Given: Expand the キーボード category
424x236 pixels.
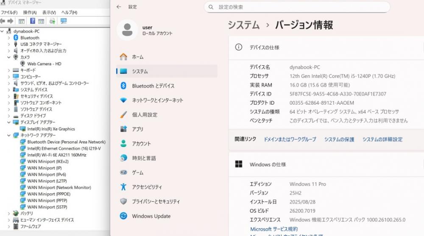Looking at the screenshot, I should click(8, 70).
